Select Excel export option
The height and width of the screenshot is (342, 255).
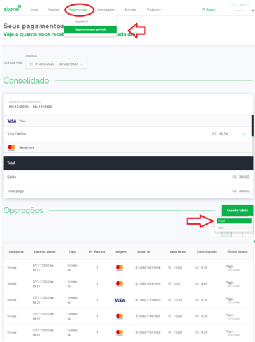tap(234, 221)
